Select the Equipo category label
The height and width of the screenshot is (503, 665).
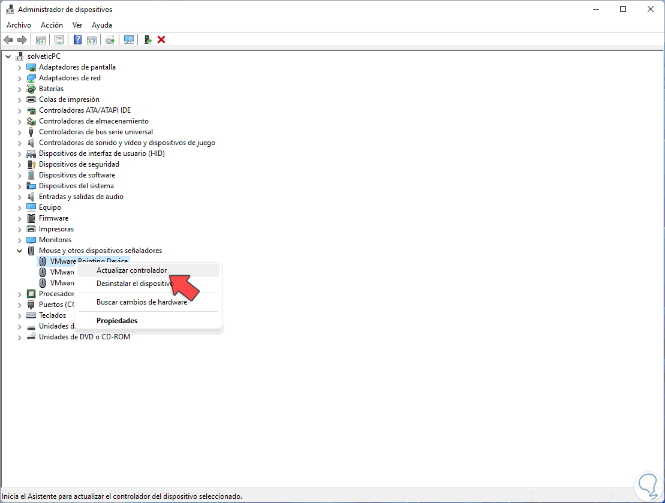click(x=50, y=207)
